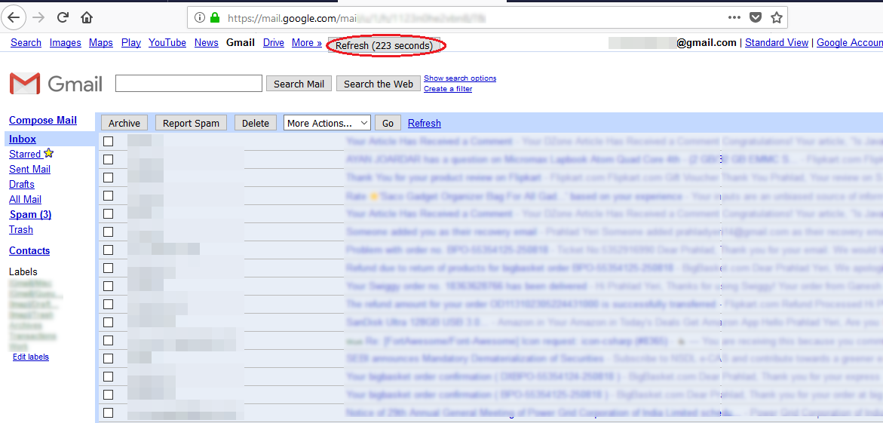Screen dimensions: 883x423
Task: Click Compose Mail
Action: tap(43, 120)
